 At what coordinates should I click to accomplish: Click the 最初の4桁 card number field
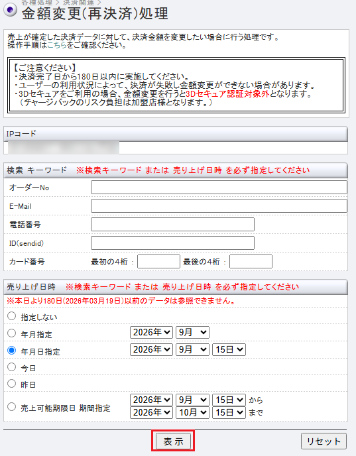coord(159,261)
